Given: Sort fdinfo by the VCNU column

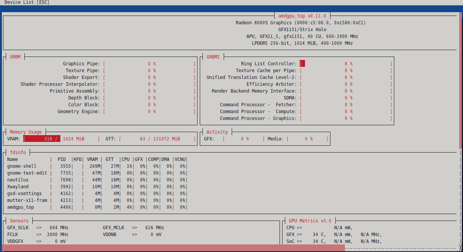Looking at the screenshot, I should coord(180,159).
